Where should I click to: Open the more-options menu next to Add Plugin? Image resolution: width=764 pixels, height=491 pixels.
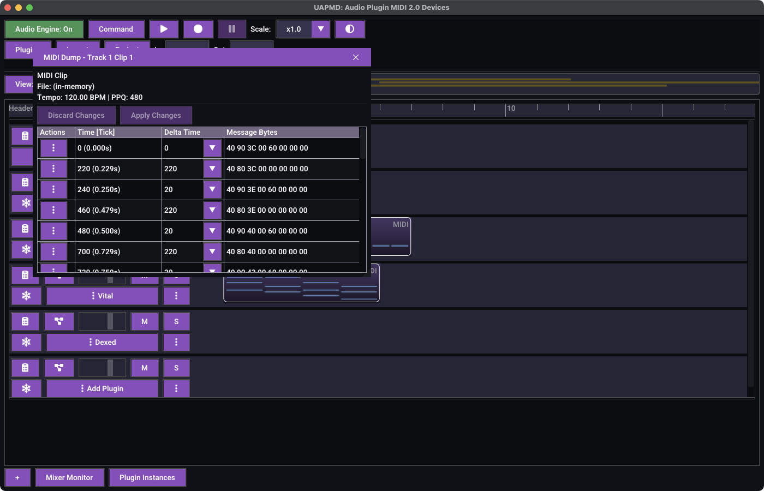click(x=176, y=388)
